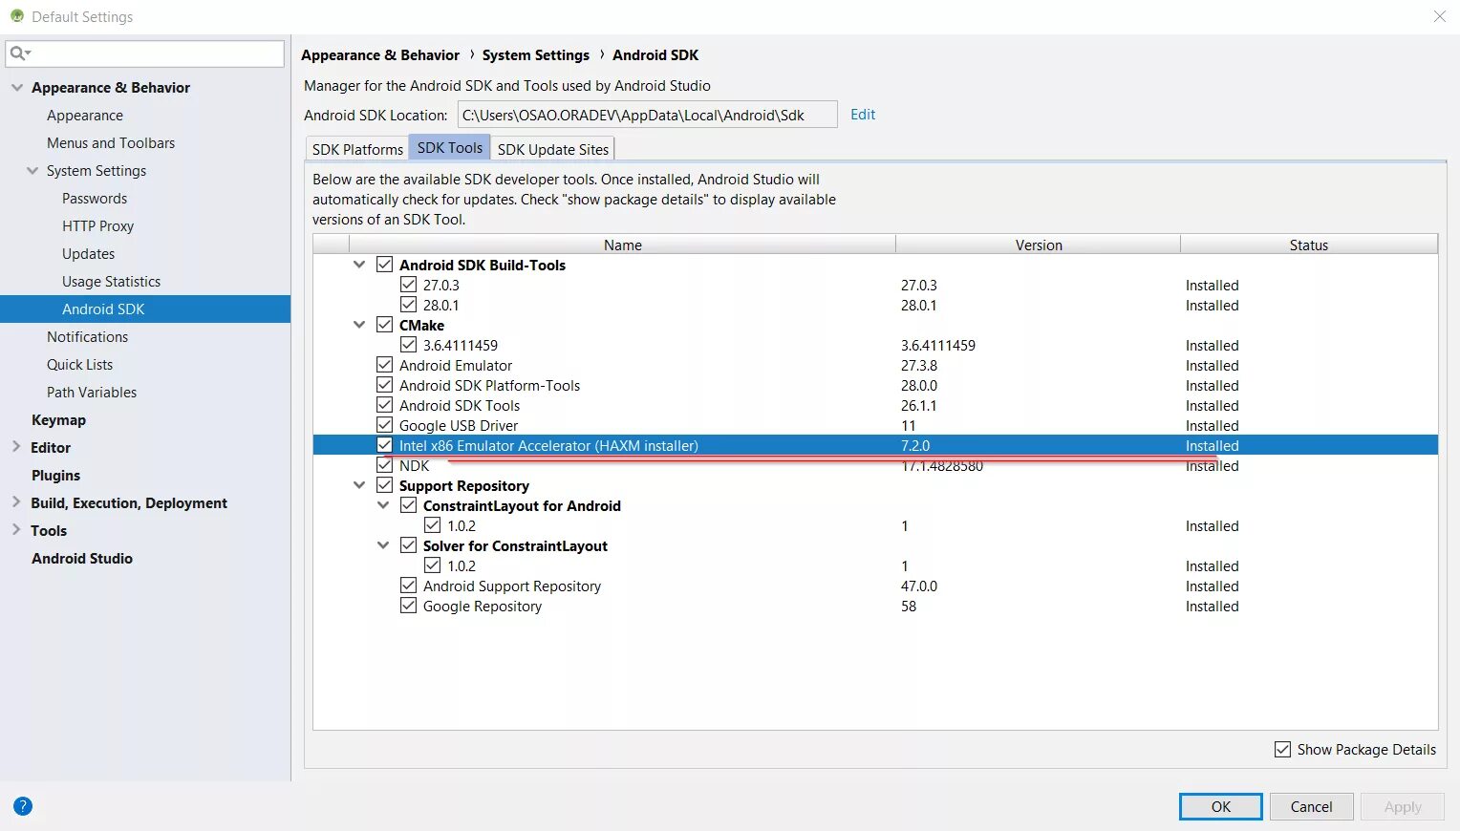Toggle the Support Repository checkbox

click(x=384, y=485)
